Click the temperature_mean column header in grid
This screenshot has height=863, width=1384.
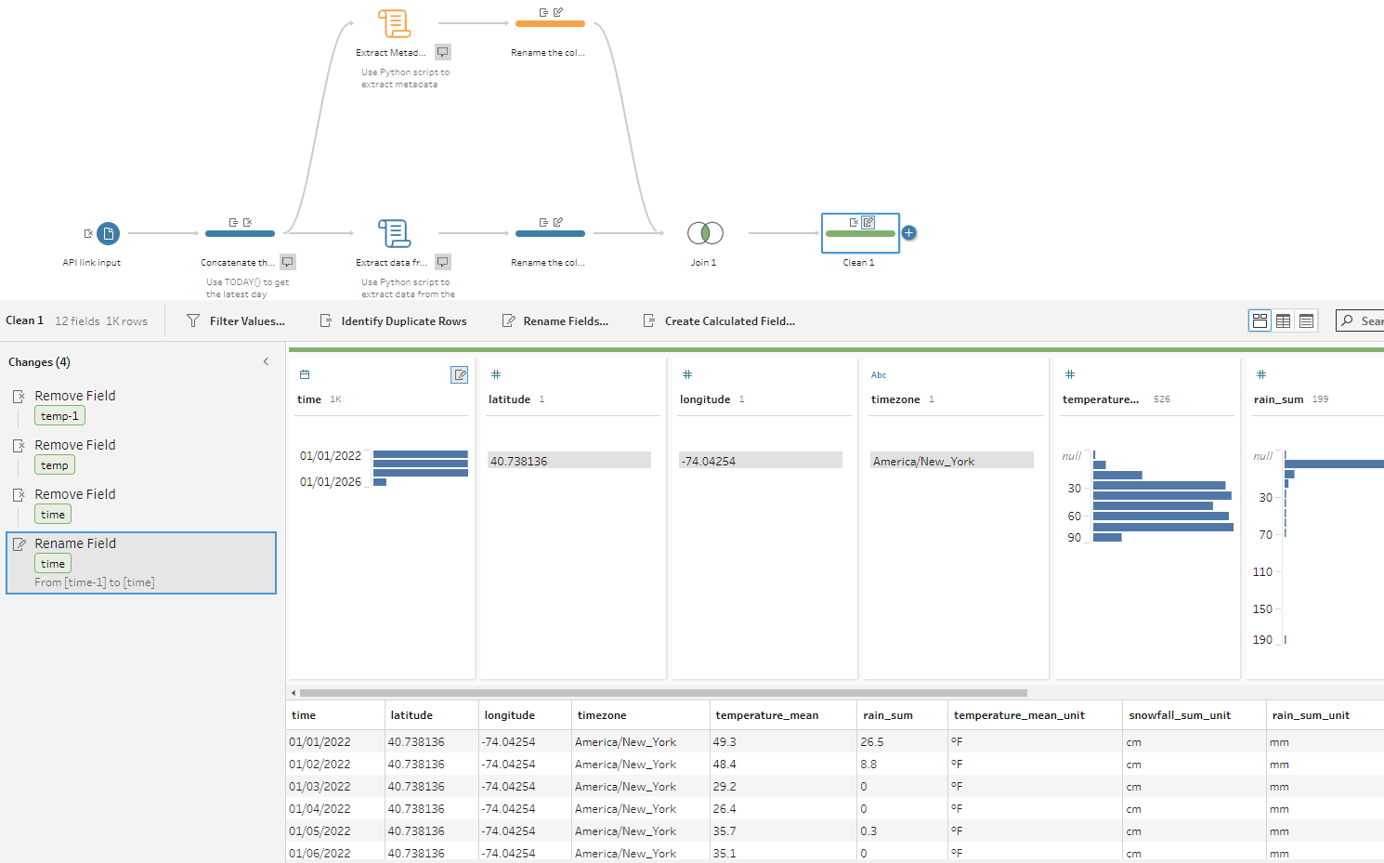click(766, 715)
